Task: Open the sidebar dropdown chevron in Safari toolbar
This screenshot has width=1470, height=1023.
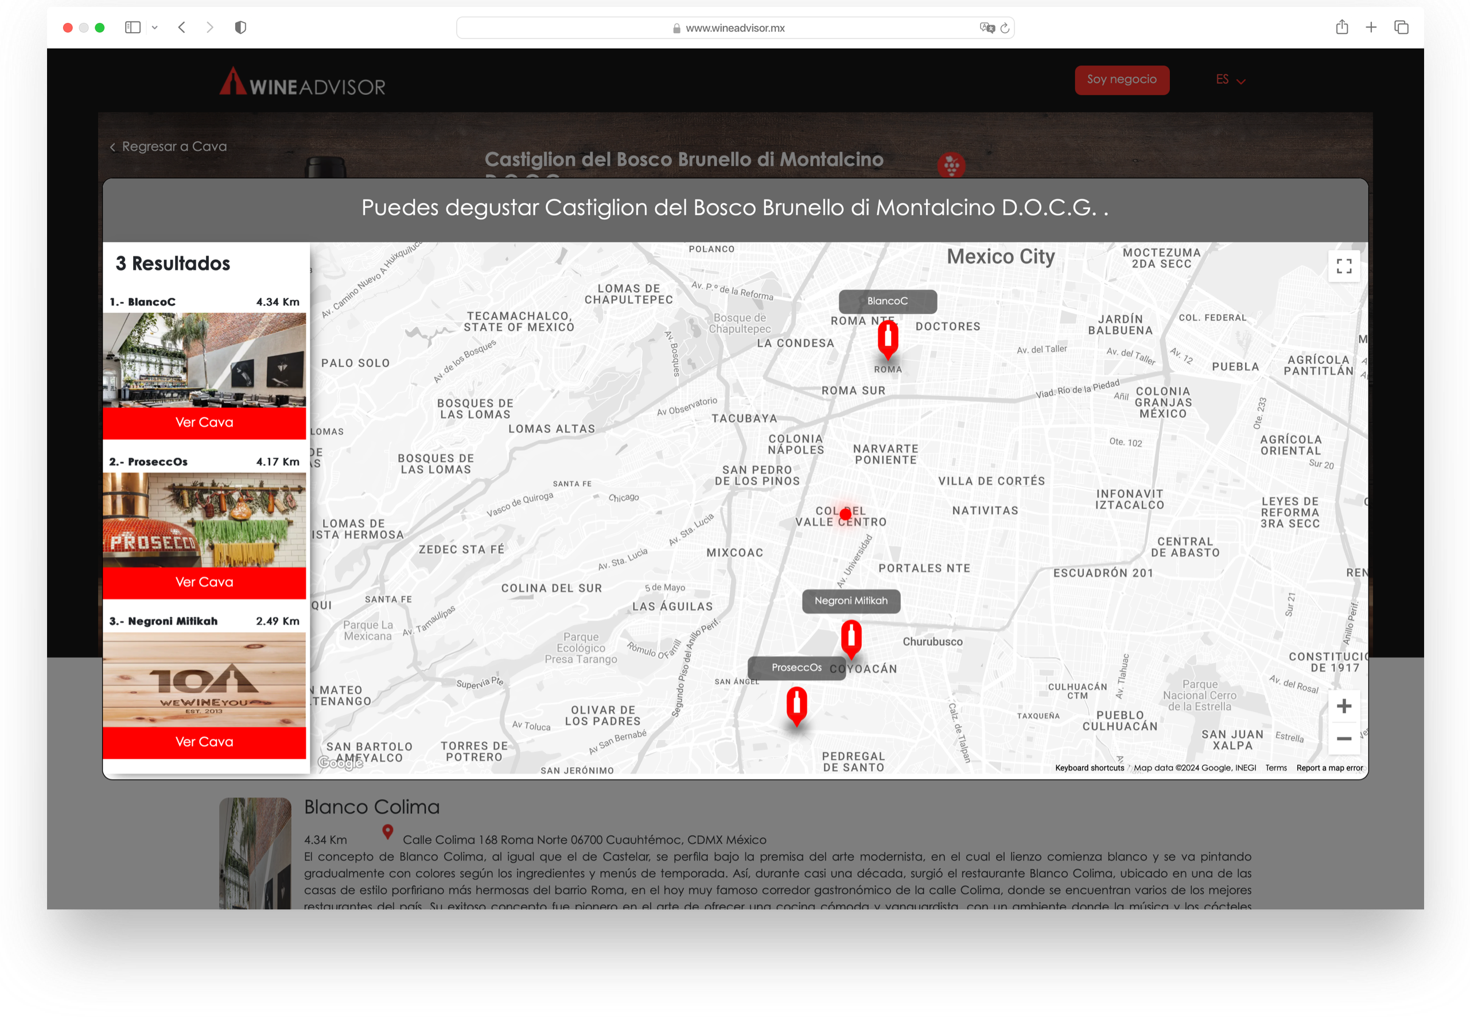Action: [155, 28]
